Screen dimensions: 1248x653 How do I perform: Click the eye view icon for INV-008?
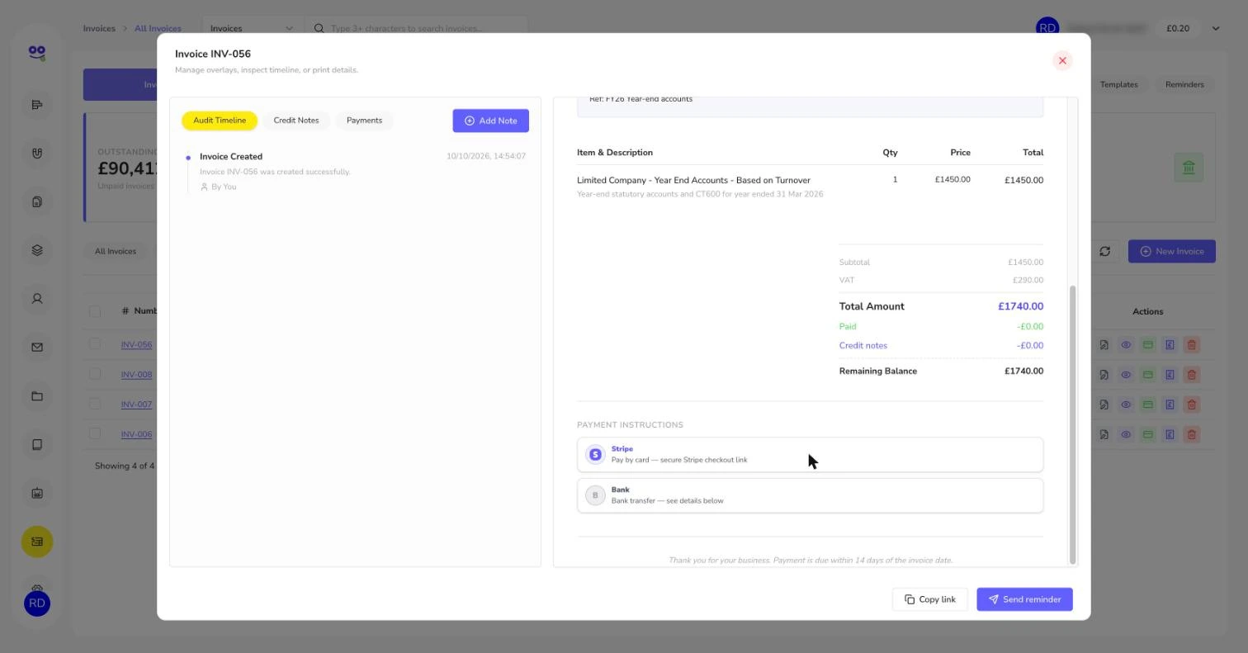(x=1126, y=375)
